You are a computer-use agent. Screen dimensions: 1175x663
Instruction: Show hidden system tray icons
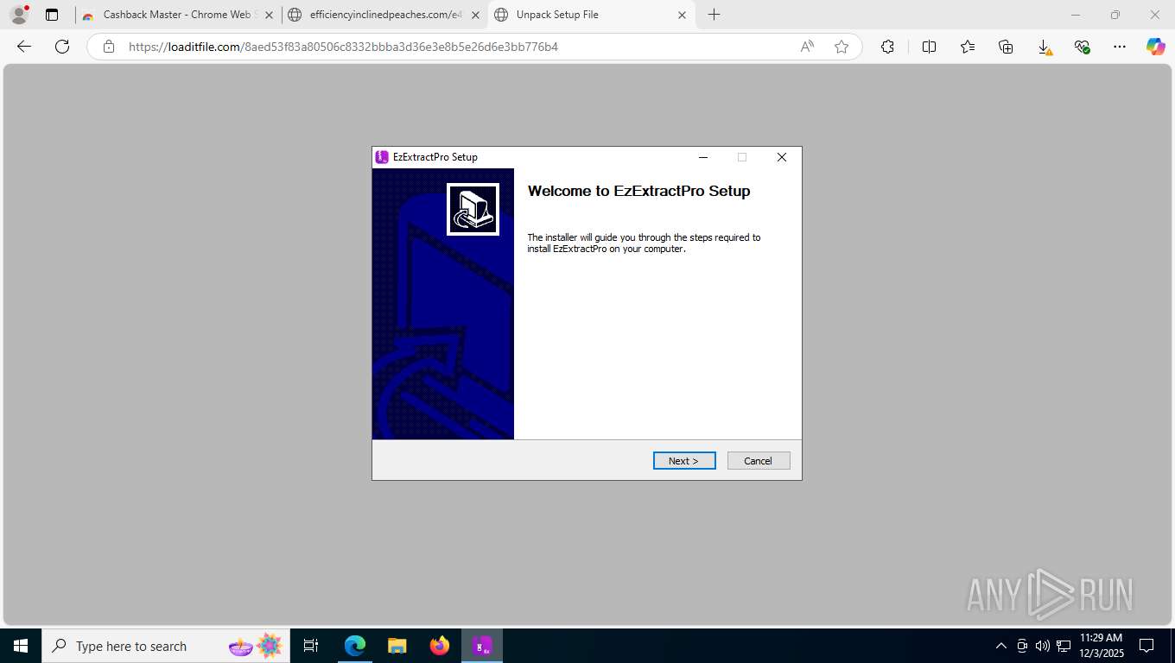point(1001,646)
